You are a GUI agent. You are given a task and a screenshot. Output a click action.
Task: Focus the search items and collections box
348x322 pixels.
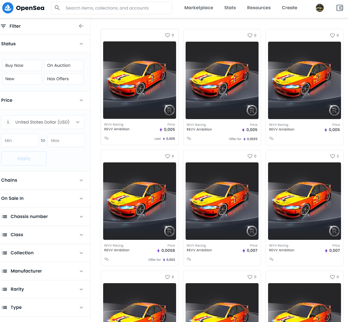coord(112,8)
